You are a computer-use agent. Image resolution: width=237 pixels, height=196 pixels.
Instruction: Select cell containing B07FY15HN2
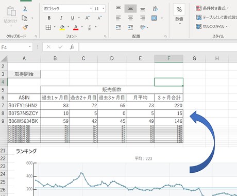(24, 105)
